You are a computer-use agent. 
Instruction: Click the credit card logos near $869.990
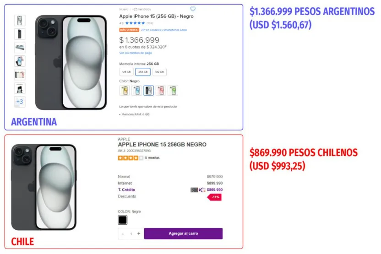pos(198,189)
